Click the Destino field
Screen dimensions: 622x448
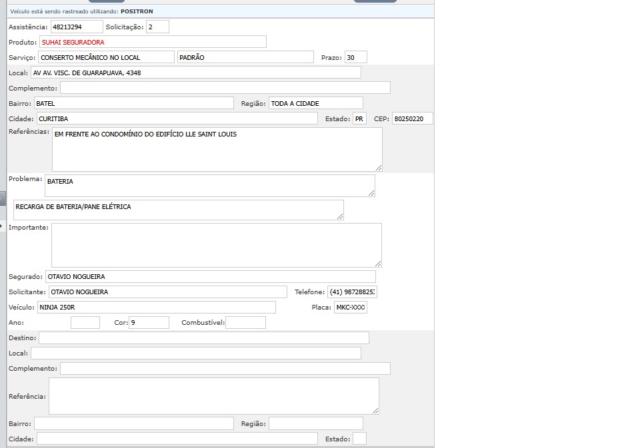[x=204, y=338]
